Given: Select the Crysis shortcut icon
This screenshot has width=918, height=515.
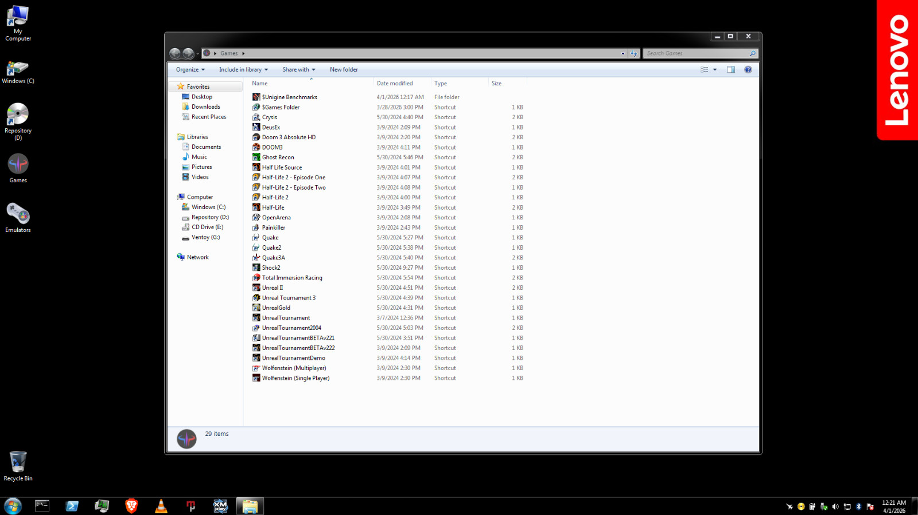Looking at the screenshot, I should pos(256,117).
